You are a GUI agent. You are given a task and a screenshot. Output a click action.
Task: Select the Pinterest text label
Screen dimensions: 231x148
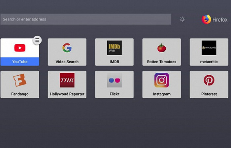click(x=209, y=94)
